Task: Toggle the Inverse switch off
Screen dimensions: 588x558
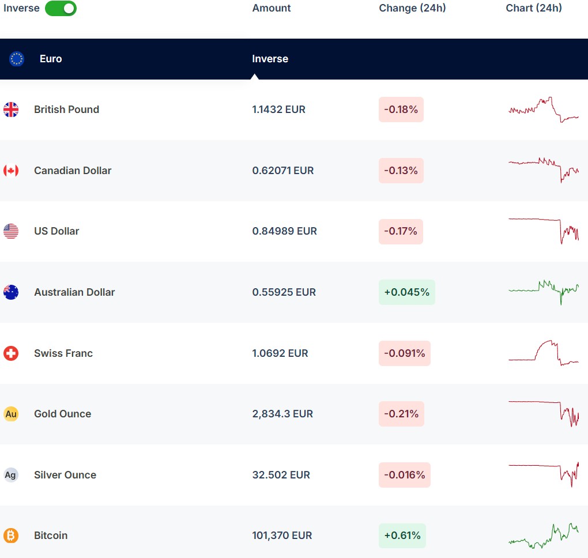Action: click(x=61, y=8)
